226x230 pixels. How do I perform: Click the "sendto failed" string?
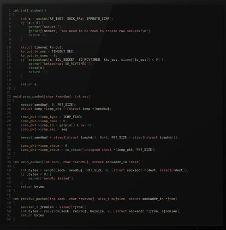click(x=56, y=178)
